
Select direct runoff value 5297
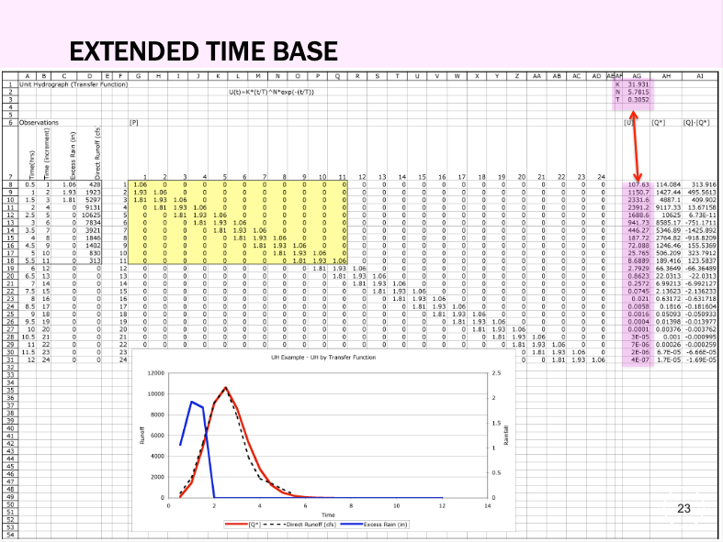[93, 200]
